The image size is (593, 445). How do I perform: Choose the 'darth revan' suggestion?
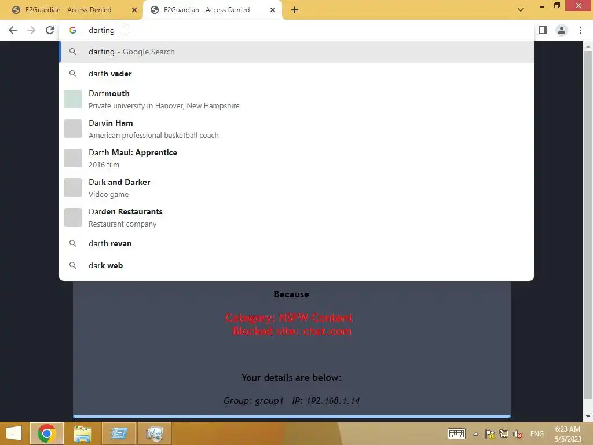coord(296,244)
